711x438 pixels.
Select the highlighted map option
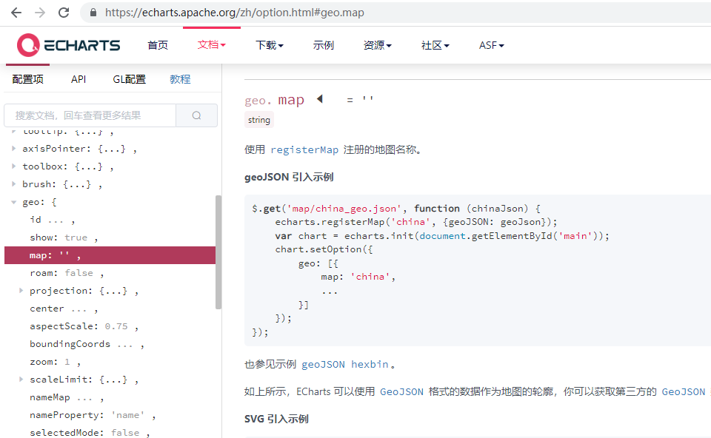tap(110, 255)
